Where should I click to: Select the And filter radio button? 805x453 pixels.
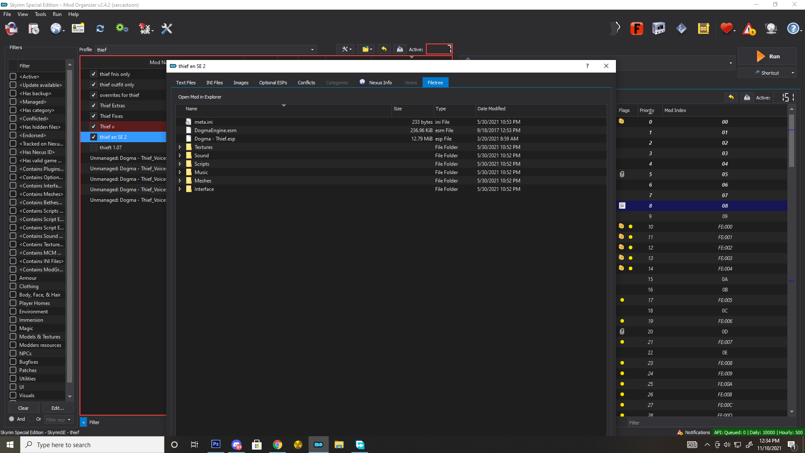12,419
